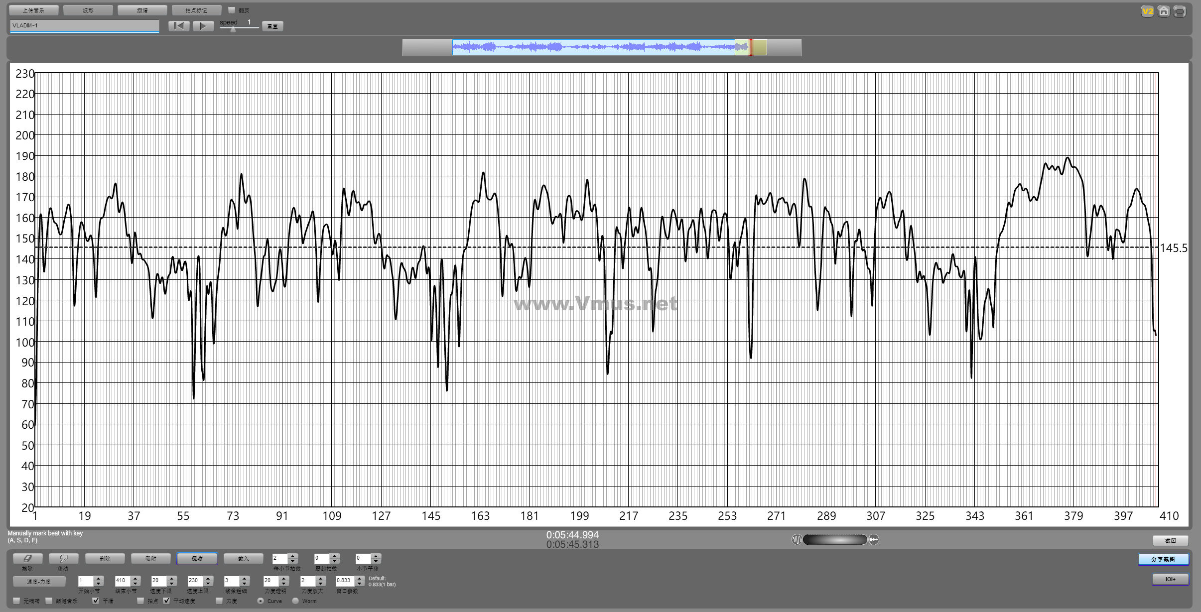Increase the 每小节拍数 beats-per-bar stepper
The image size is (1201, 612).
(293, 556)
